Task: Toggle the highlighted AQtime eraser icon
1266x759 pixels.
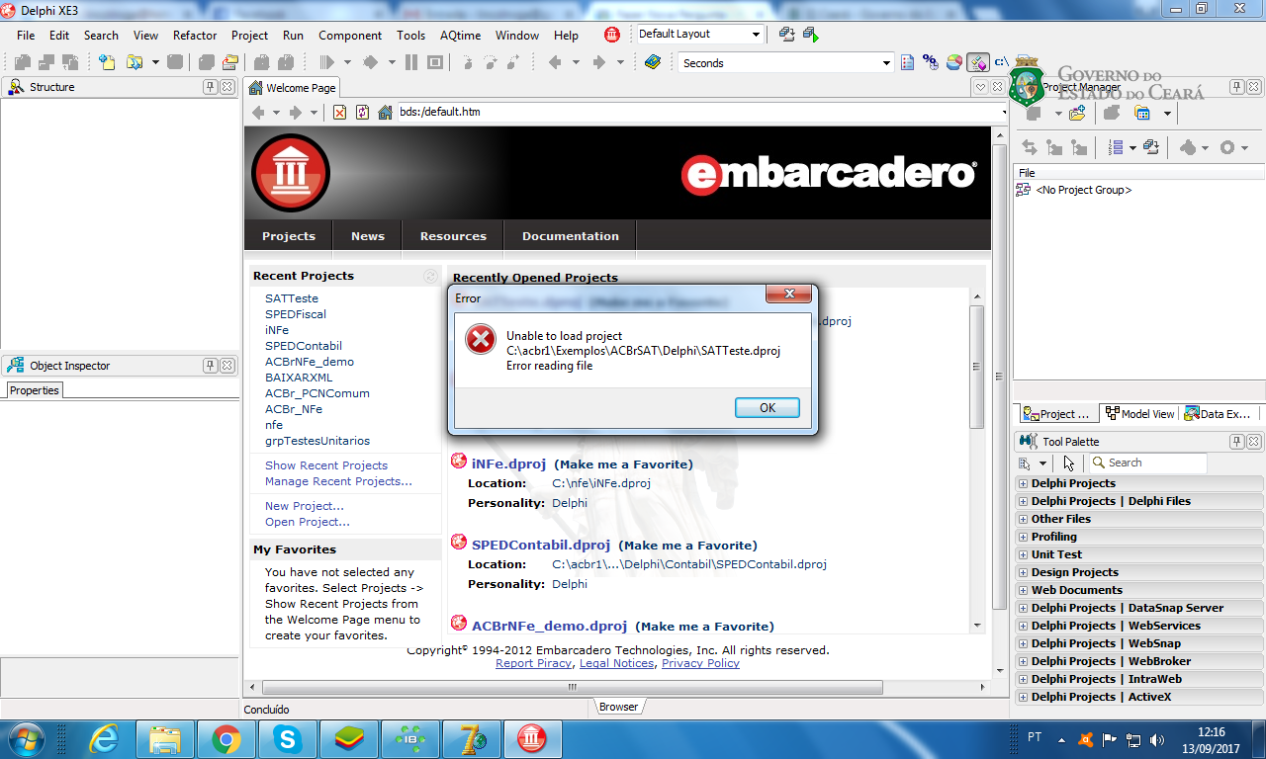Action: [x=978, y=62]
